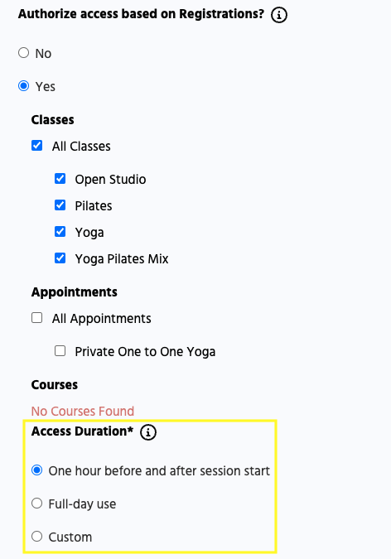The height and width of the screenshot is (559, 391).
Task: Select the Full-day use radio option
Action: coord(36,504)
